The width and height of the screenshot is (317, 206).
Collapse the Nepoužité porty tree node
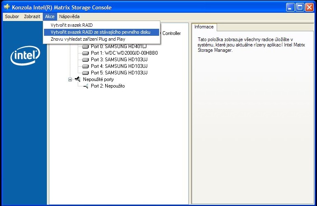70,79
